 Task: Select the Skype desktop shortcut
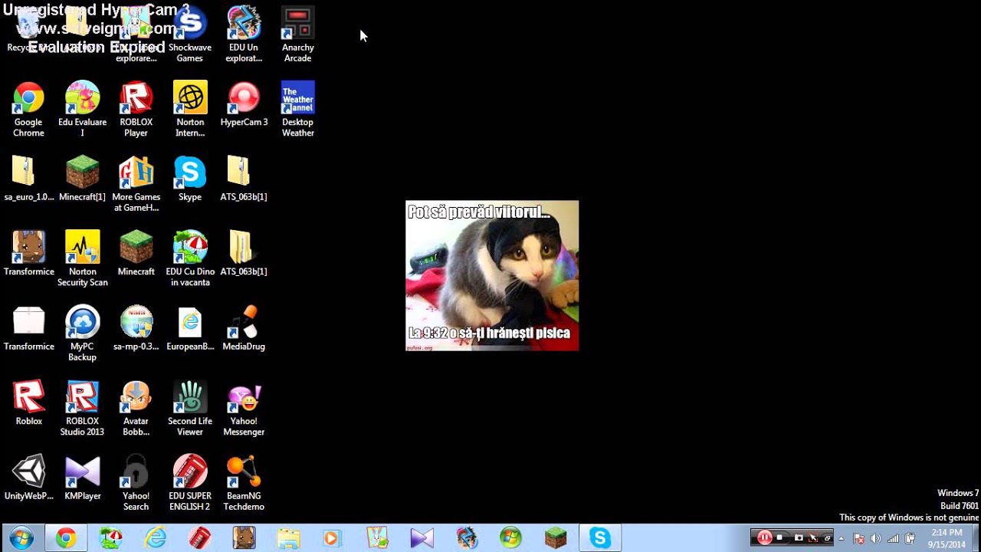[190, 179]
